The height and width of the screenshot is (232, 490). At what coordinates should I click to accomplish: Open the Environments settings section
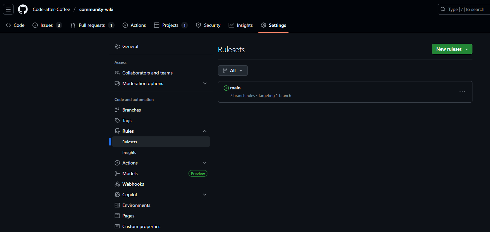tap(136, 205)
